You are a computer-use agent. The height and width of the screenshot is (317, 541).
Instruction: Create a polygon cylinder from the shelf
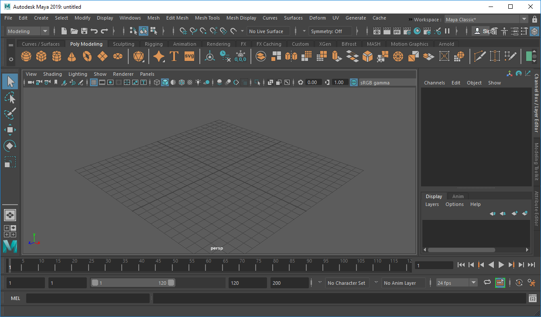[x=57, y=57]
